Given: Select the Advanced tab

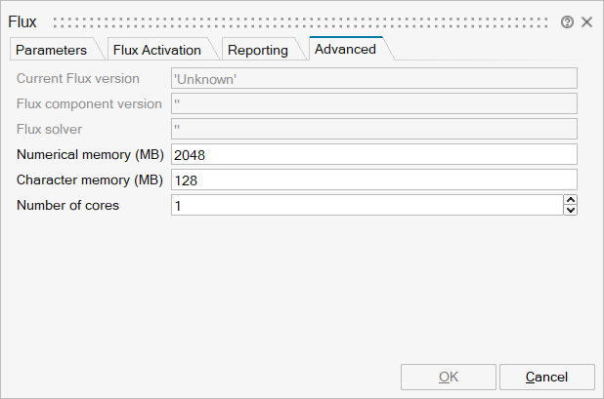Looking at the screenshot, I should point(345,49).
